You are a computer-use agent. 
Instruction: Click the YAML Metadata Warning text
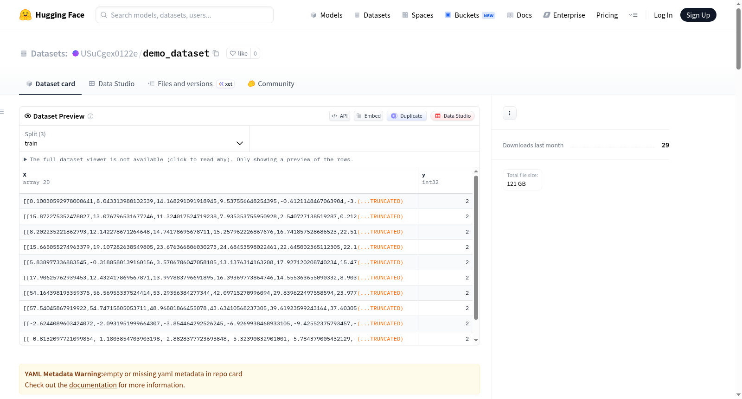(64, 374)
